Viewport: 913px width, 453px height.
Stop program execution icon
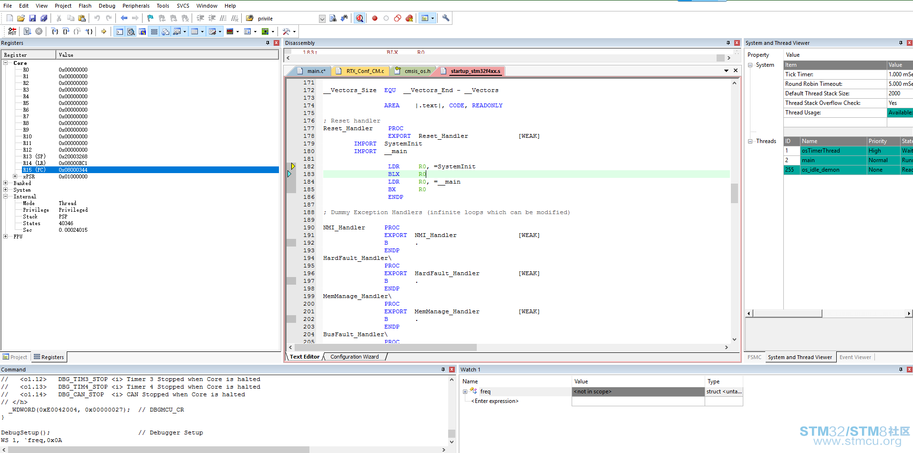[x=39, y=31]
